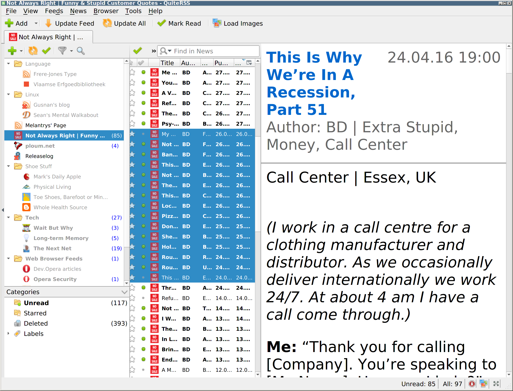
Task: Toggle read status of 'I W...' news item
Action: tap(143, 318)
